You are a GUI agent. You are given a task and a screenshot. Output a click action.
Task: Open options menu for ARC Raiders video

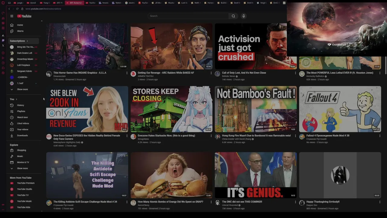coord(211,73)
